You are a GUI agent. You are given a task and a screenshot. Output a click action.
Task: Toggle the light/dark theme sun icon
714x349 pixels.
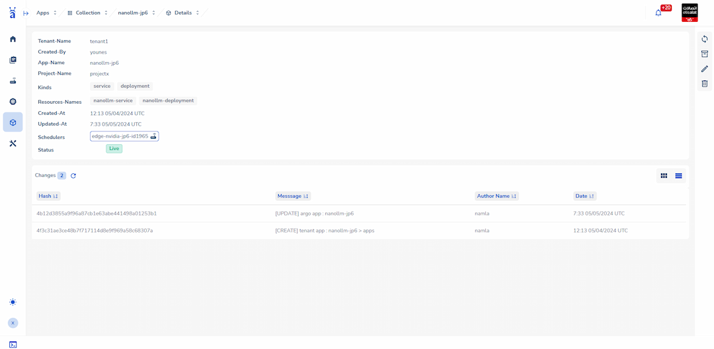coord(13,302)
